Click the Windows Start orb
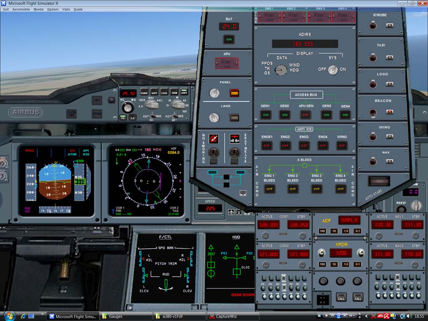The height and width of the screenshot is (321, 428). (x=9, y=316)
